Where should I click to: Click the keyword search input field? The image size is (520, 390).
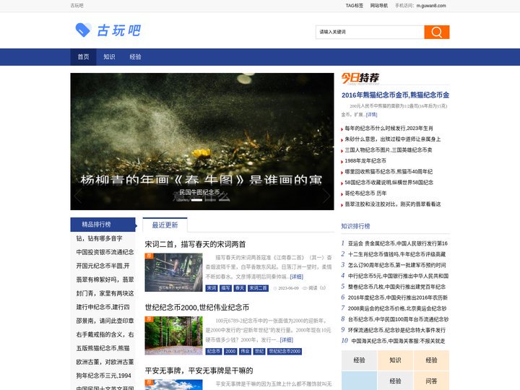pyautogui.click(x=370, y=32)
